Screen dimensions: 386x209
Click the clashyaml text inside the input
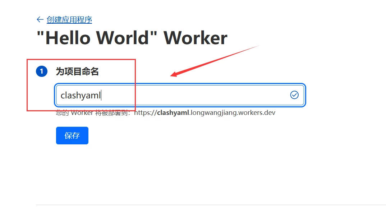pyautogui.click(x=81, y=96)
